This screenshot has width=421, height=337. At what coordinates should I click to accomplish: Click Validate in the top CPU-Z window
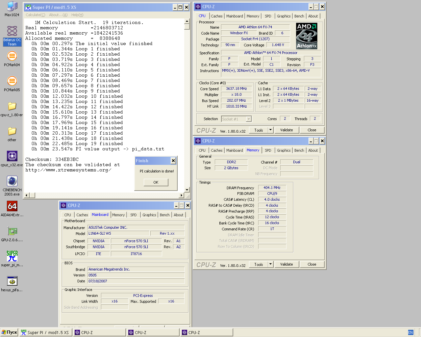(286, 130)
